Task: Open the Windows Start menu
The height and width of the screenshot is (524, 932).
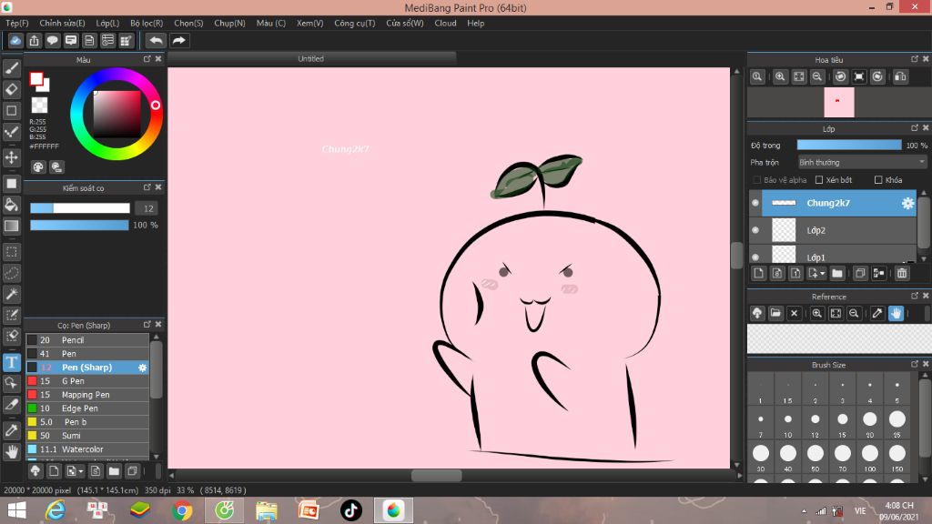Action: point(16,510)
